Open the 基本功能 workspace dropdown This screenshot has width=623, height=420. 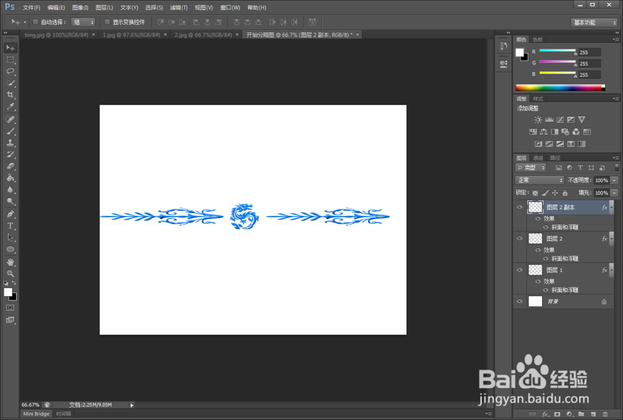coord(594,22)
